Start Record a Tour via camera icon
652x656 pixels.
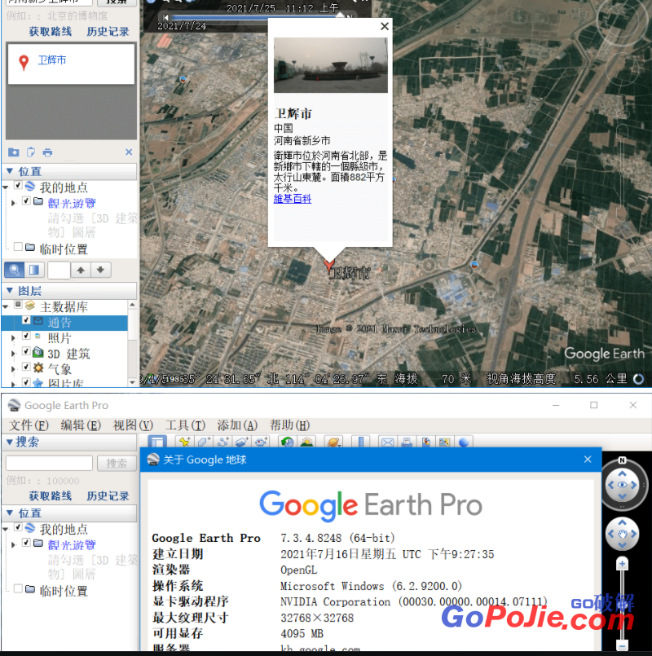[x=262, y=442]
